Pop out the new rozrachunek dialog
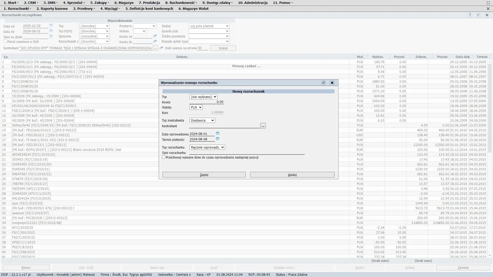This screenshot has height=277, width=493. click(x=324, y=83)
